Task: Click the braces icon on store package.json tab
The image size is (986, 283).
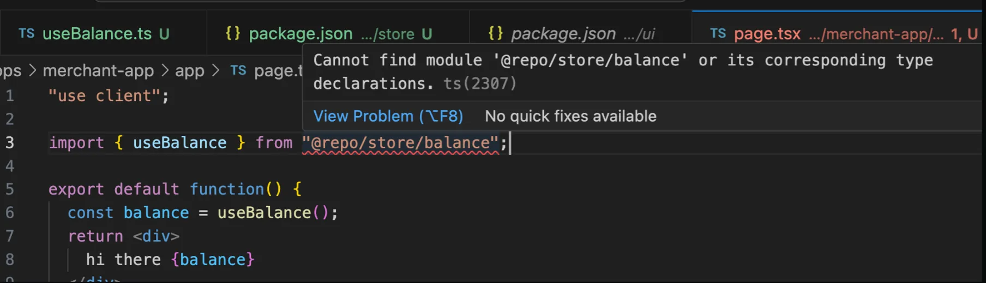Action: (x=233, y=34)
